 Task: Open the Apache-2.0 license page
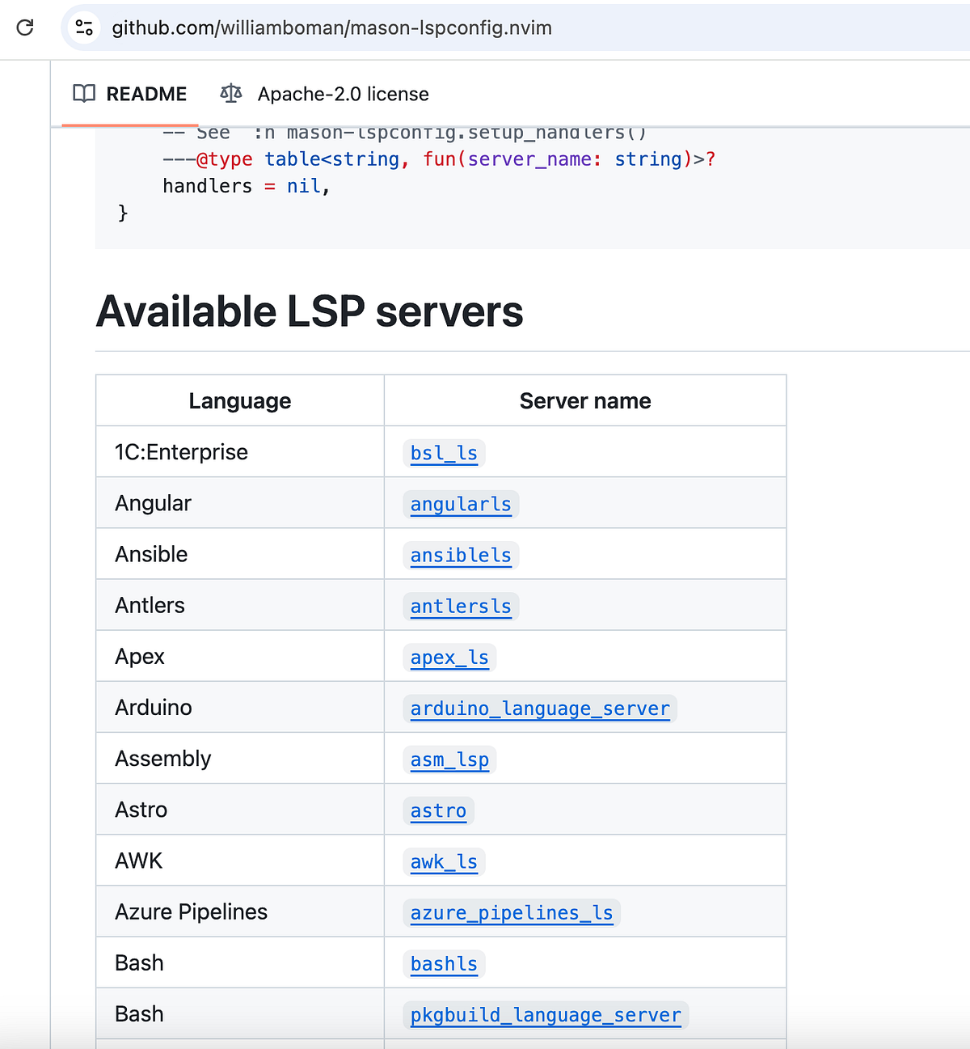[343, 94]
